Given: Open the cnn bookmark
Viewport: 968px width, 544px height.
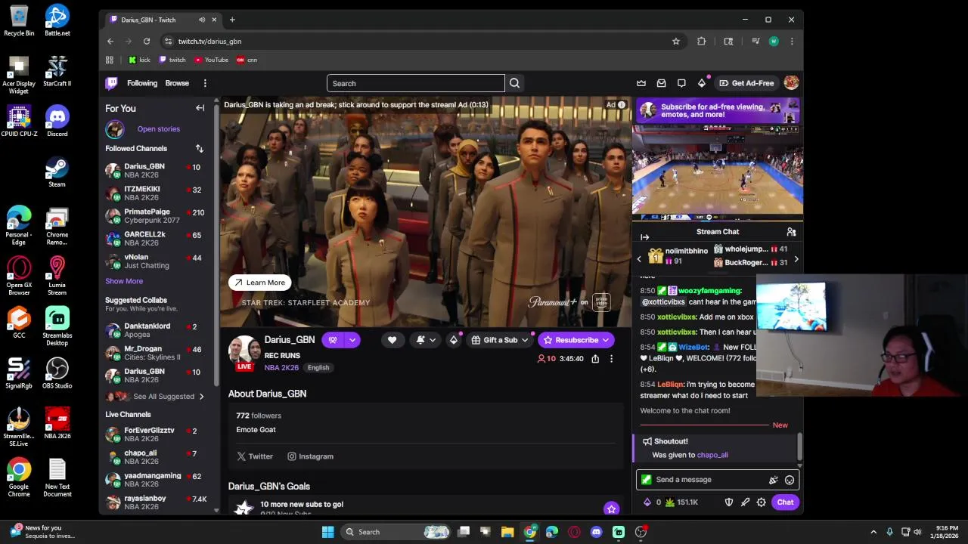Looking at the screenshot, I should click(x=247, y=60).
